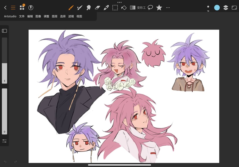Select the Eraser tool
The height and width of the screenshot is (167, 239).
click(x=97, y=8)
